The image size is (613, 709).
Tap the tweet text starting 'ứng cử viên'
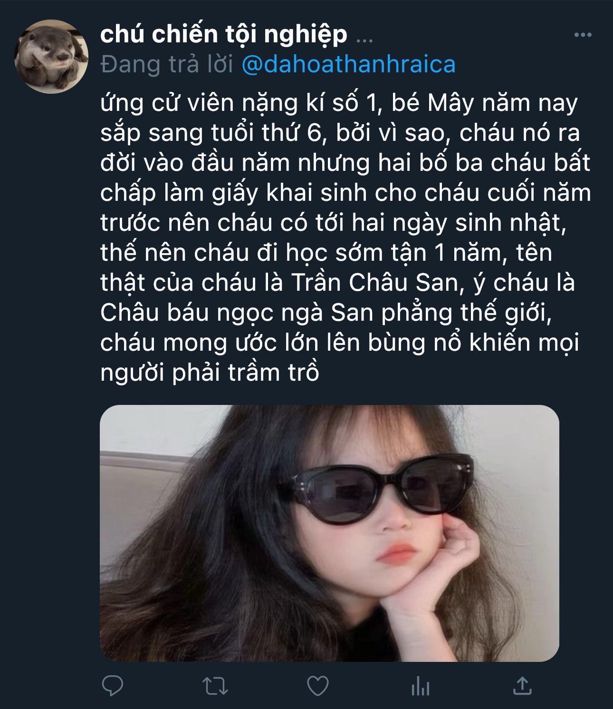(x=345, y=237)
